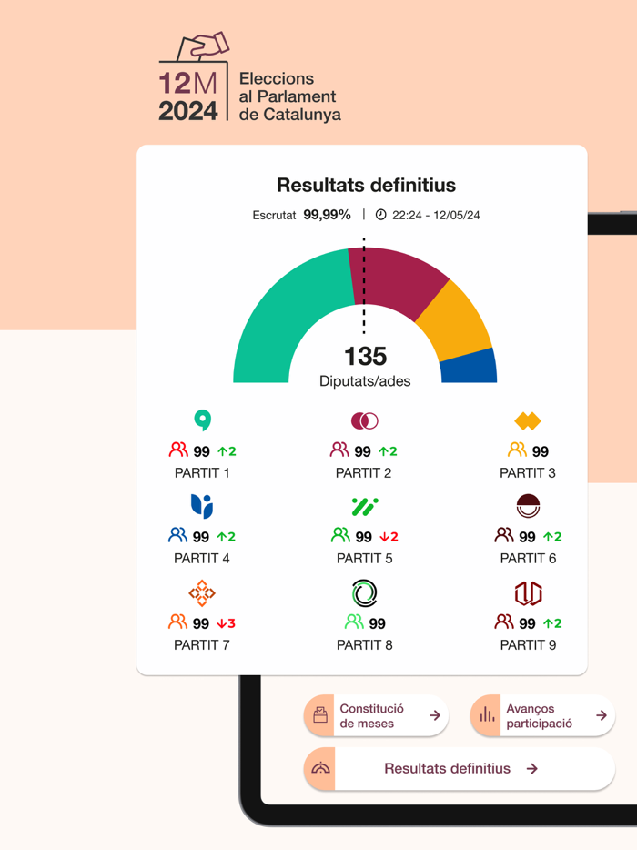Click the bar chart icon on Avanços participació
This screenshot has width=637, height=850.
click(488, 715)
